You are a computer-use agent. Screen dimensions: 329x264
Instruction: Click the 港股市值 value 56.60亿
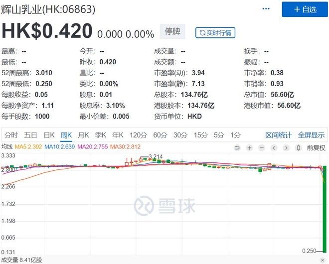(289, 106)
